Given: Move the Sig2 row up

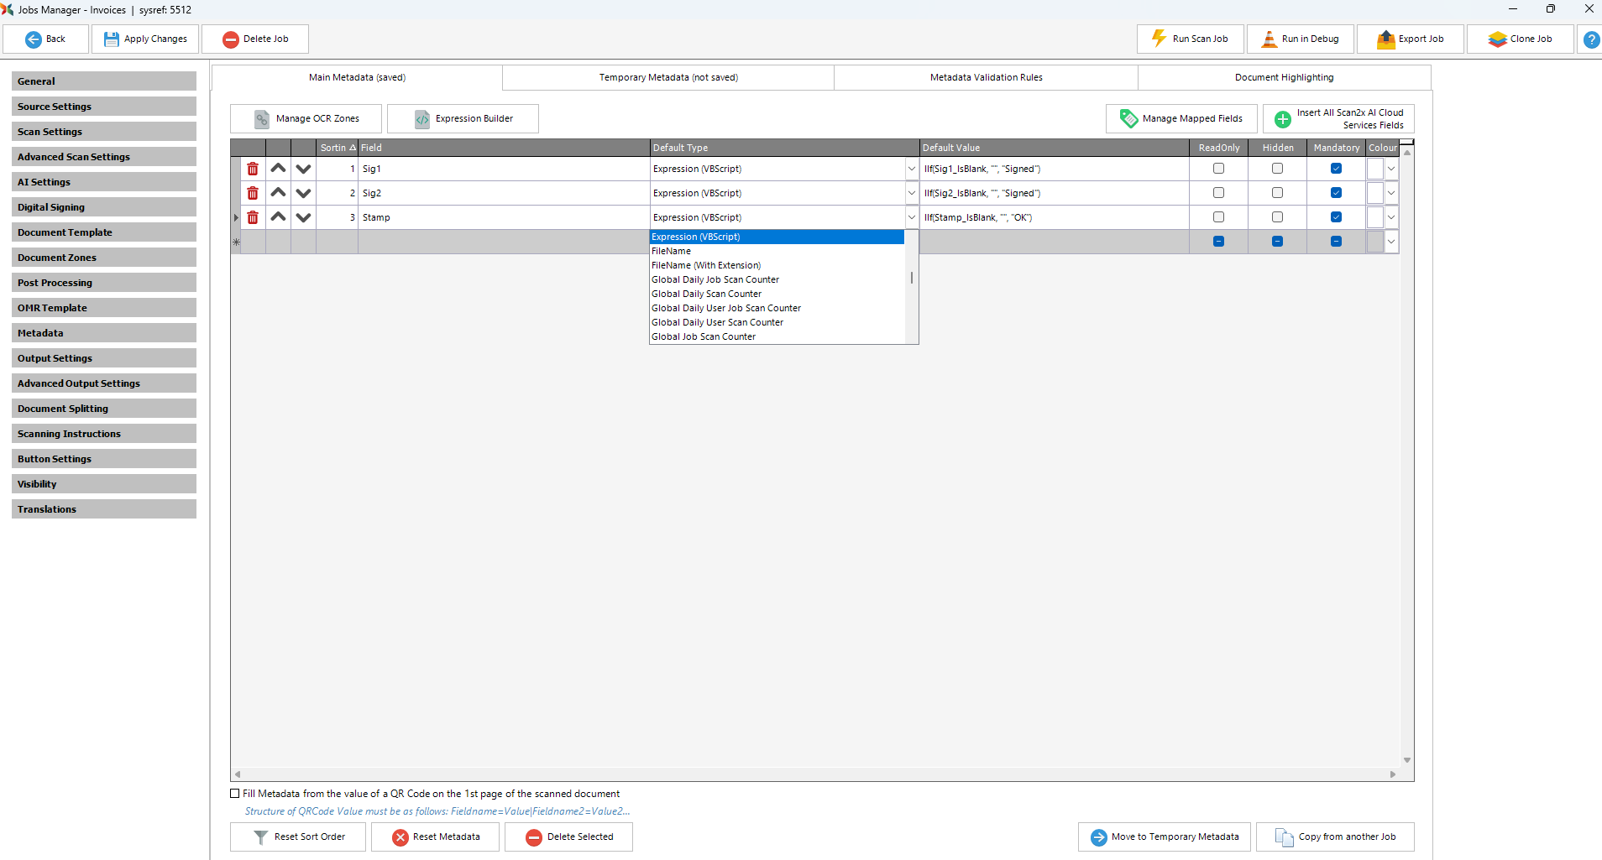Looking at the screenshot, I should tap(278, 193).
